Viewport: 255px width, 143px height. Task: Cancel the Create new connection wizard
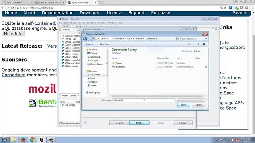pyautogui.click(x=182, y=123)
